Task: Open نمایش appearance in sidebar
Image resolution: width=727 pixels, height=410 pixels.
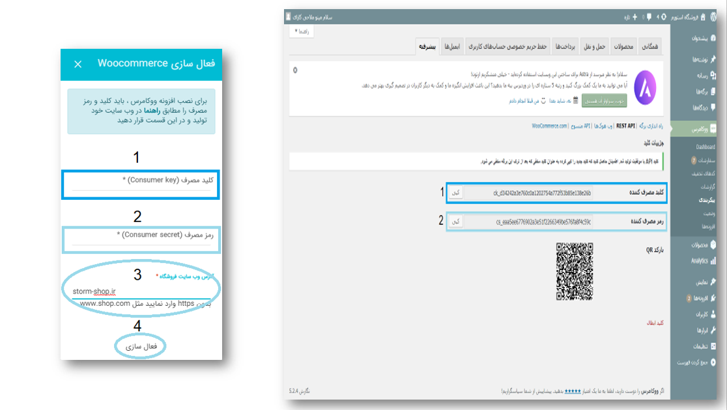Action: click(705, 282)
